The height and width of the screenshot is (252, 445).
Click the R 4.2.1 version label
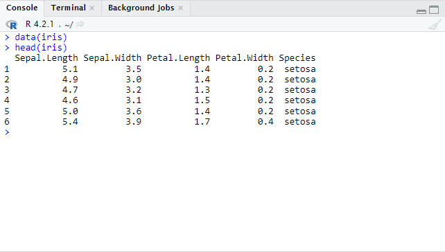40,24
